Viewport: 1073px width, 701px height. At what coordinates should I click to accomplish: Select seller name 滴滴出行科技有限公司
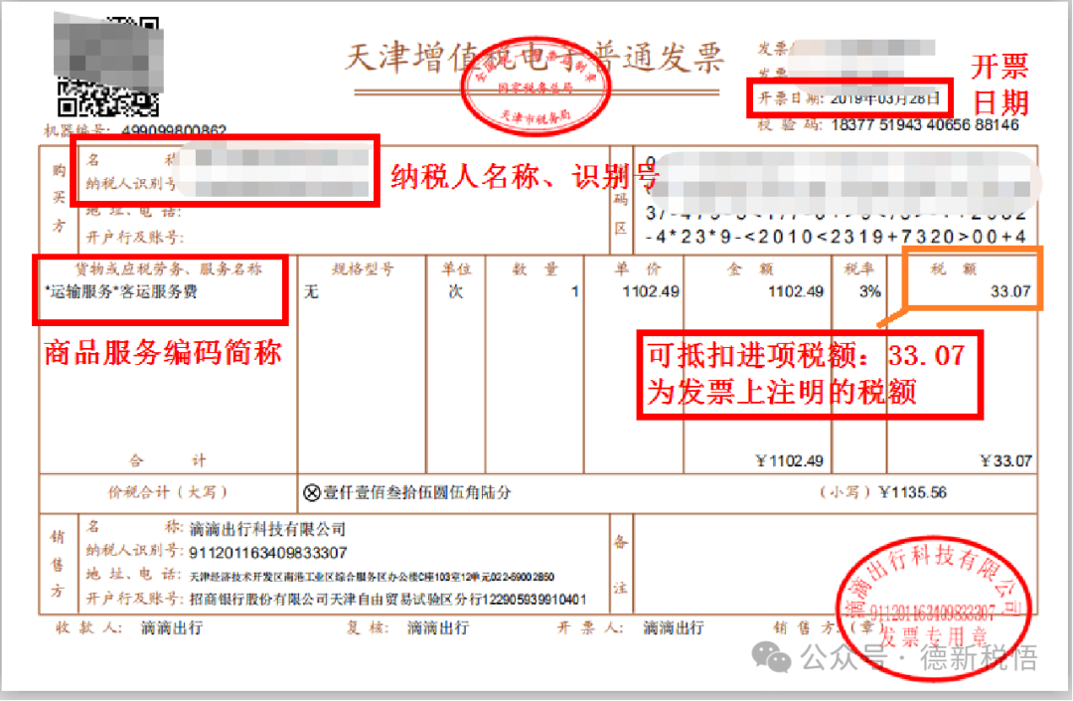pos(267,529)
